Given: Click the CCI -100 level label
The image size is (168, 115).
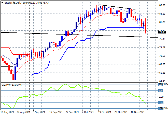Looking at the screenshot, I should click(x=161, y=103).
